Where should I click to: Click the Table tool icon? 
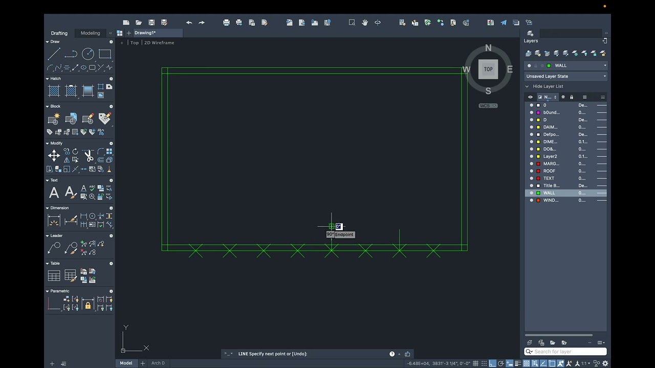[x=54, y=276]
